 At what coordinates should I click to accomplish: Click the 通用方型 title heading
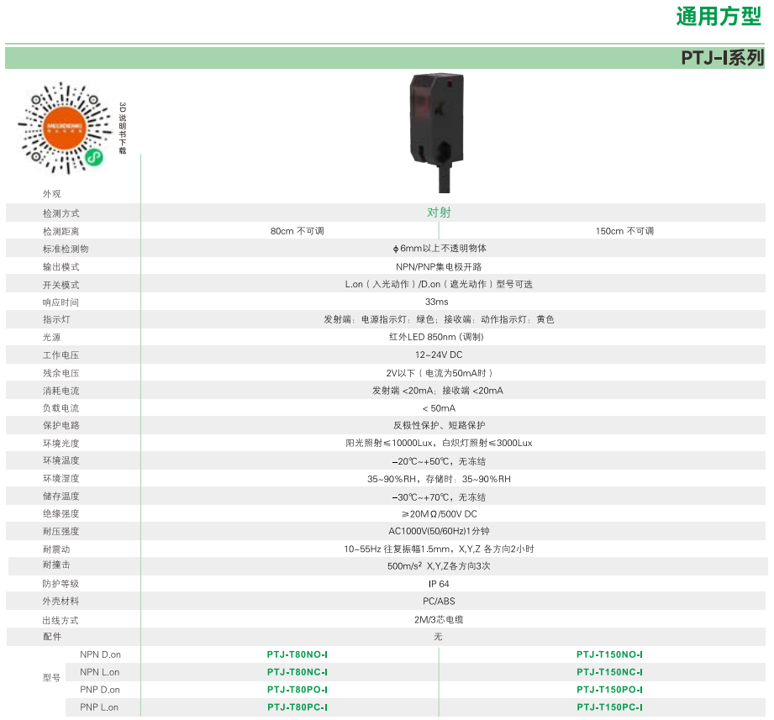coord(719,17)
